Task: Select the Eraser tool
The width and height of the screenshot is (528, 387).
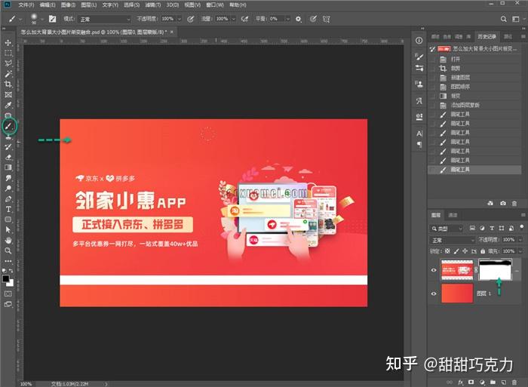Action: [8, 157]
